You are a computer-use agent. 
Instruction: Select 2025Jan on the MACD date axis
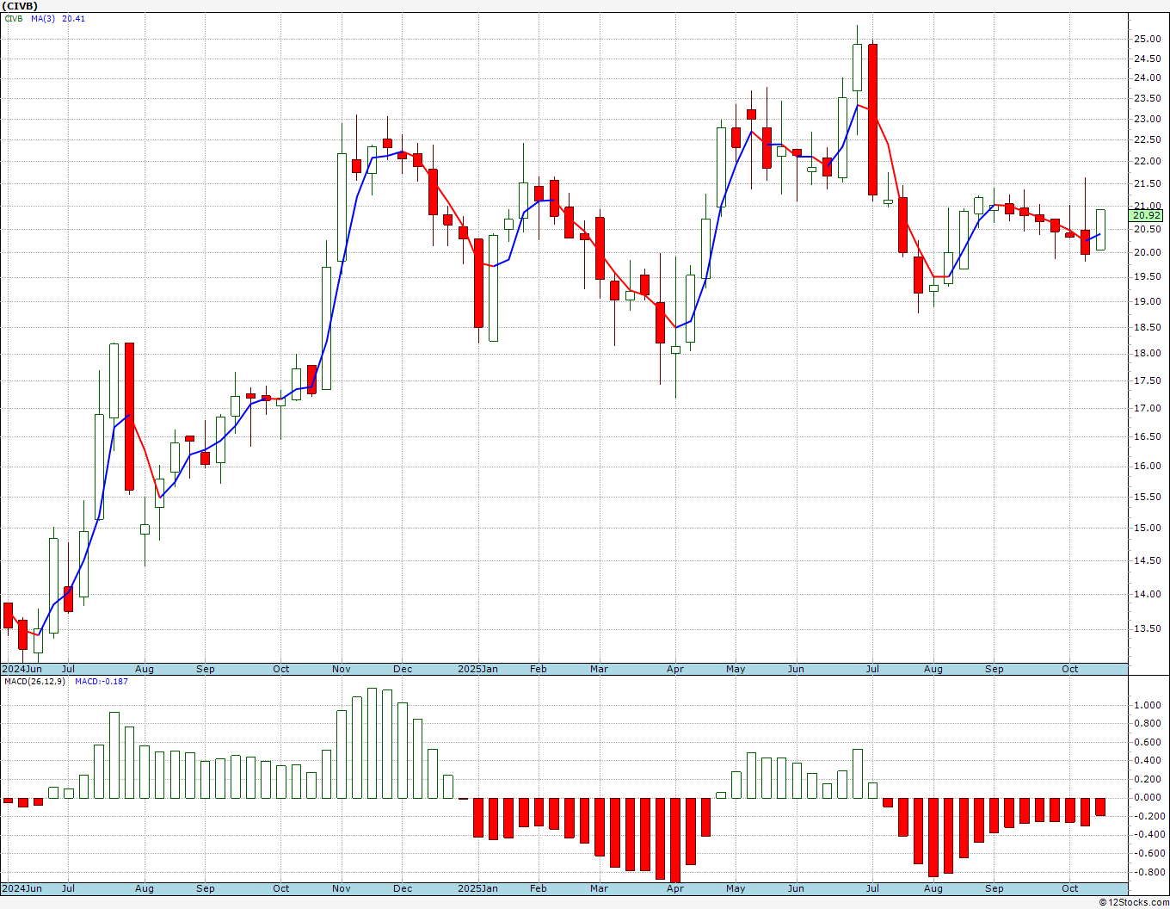click(x=477, y=888)
